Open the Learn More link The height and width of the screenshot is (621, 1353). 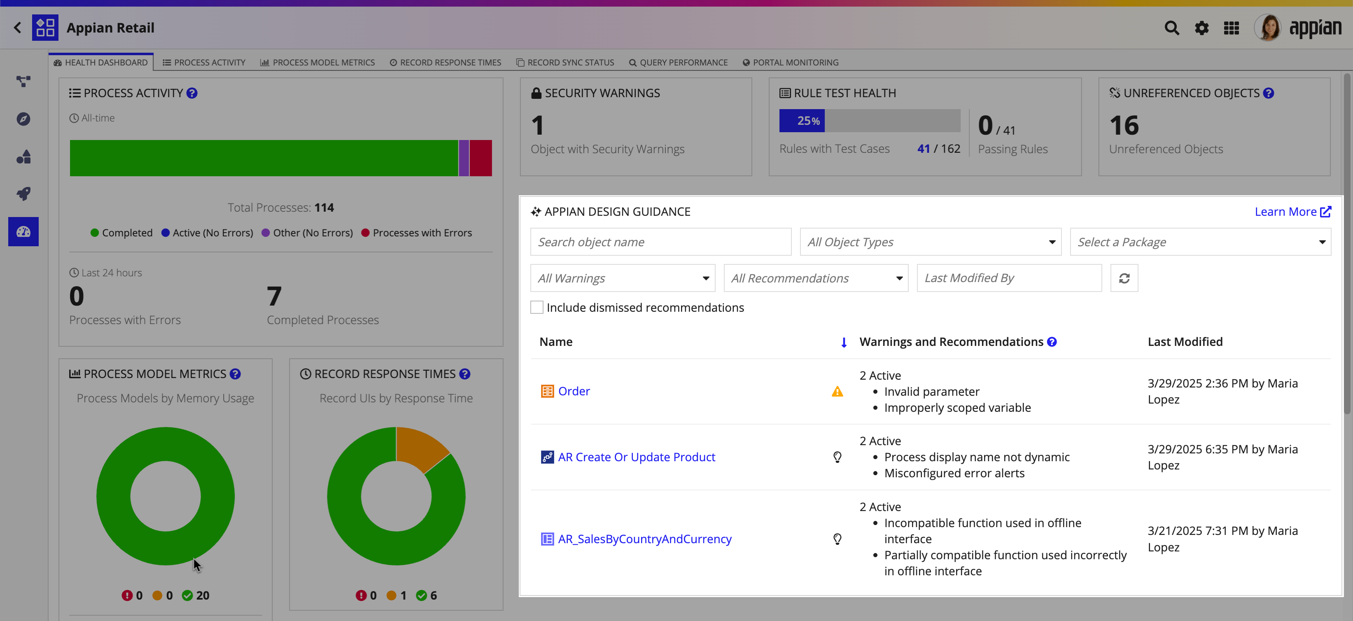(x=1292, y=211)
